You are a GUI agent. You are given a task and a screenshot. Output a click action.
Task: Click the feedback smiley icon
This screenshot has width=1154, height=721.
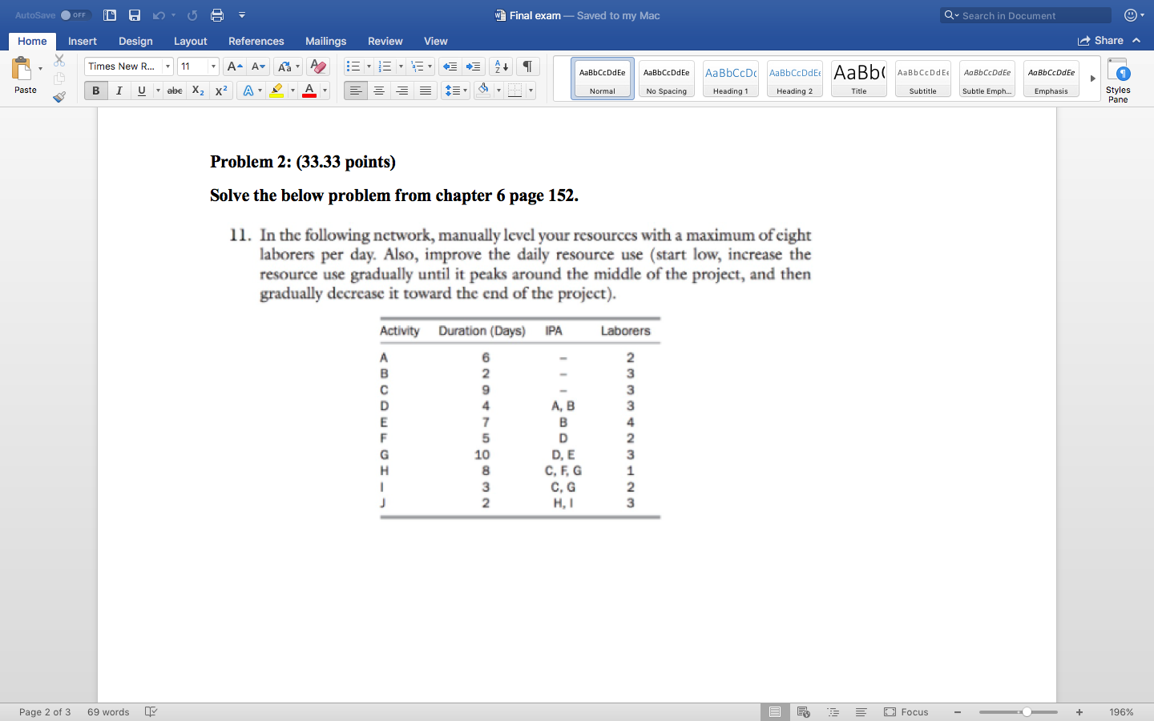point(1131,15)
